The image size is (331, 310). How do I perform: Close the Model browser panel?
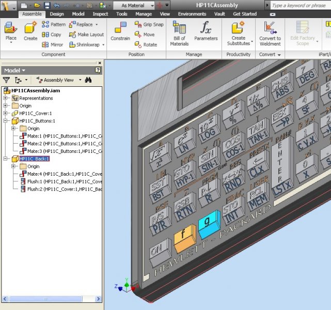click(x=100, y=63)
